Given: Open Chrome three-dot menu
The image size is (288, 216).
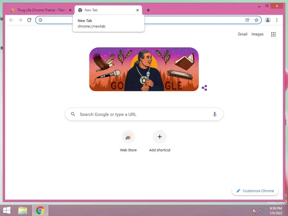Looking at the screenshot, I should [277, 20].
